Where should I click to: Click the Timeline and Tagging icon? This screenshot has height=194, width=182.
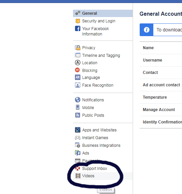tap(78, 55)
